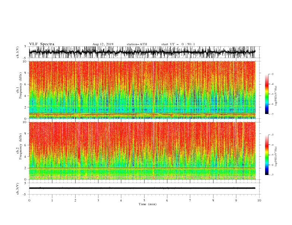292x225 pixels.
Task: Click the "ch.3(V)" axis label
Action: click(18, 189)
